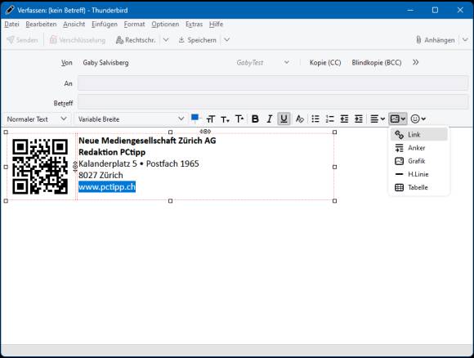The width and height of the screenshot is (474, 358).
Task: Toggle italic formatting
Action: click(x=270, y=119)
